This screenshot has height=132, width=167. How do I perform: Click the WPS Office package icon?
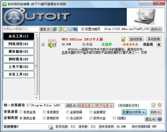(x=52, y=43)
